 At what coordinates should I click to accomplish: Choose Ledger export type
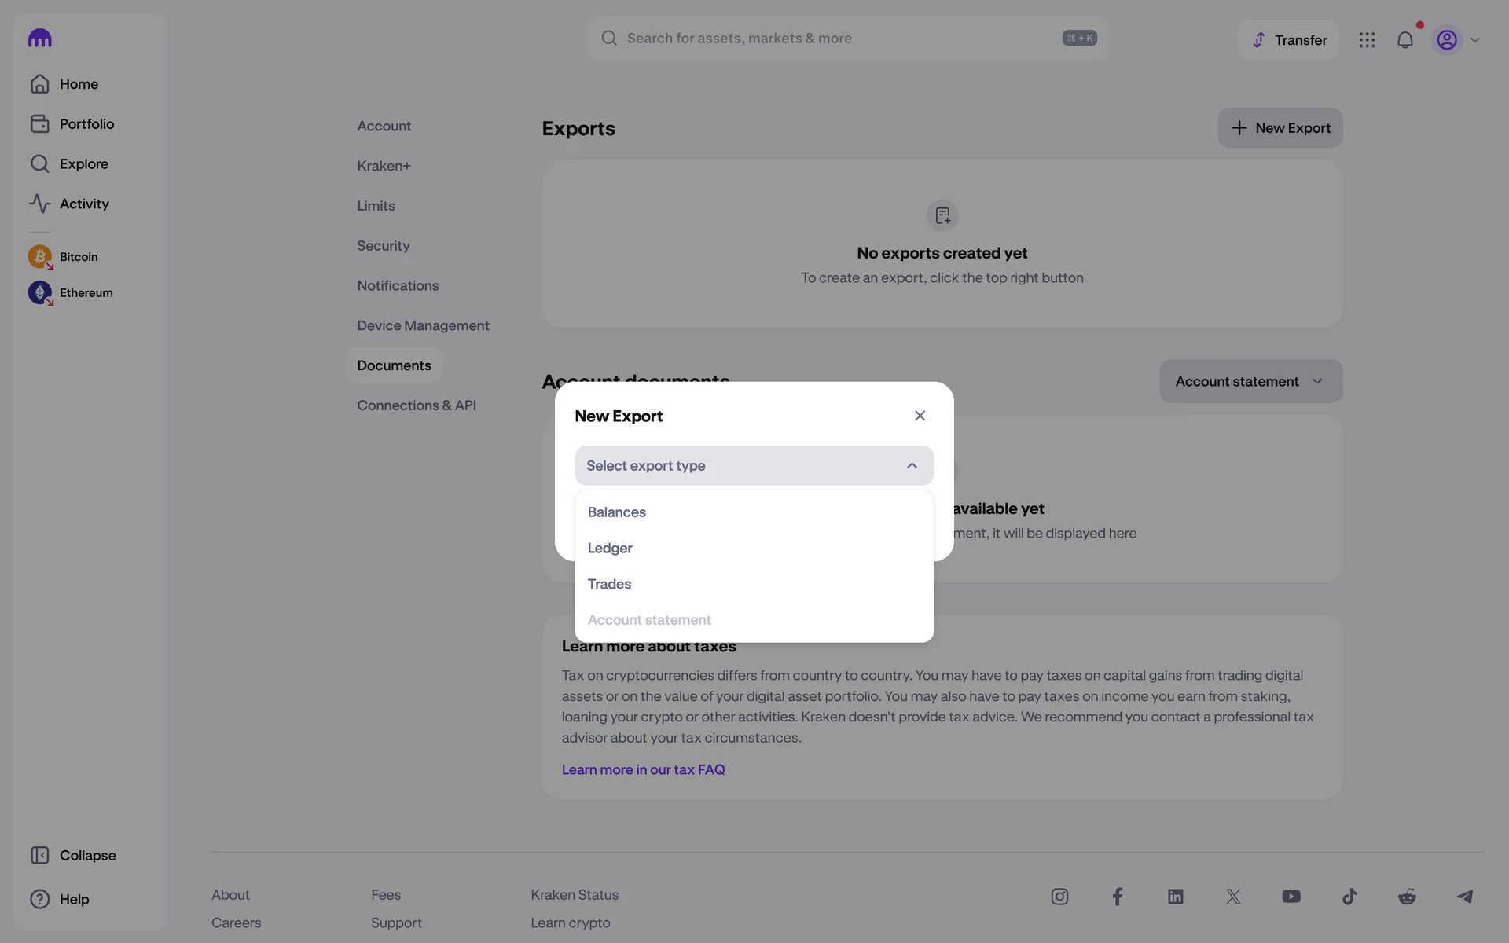coord(610,549)
